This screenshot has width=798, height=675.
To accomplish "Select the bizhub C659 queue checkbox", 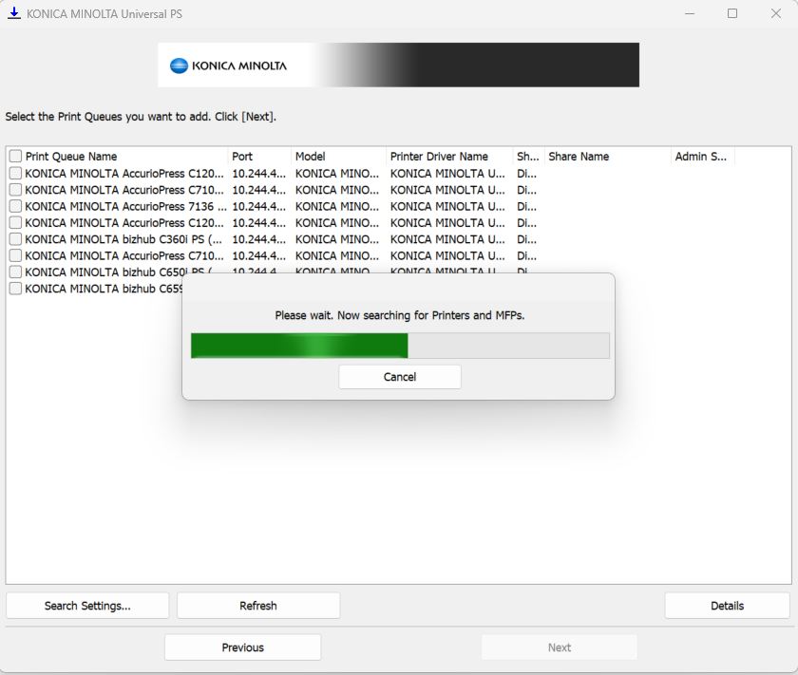I will 15,289.
